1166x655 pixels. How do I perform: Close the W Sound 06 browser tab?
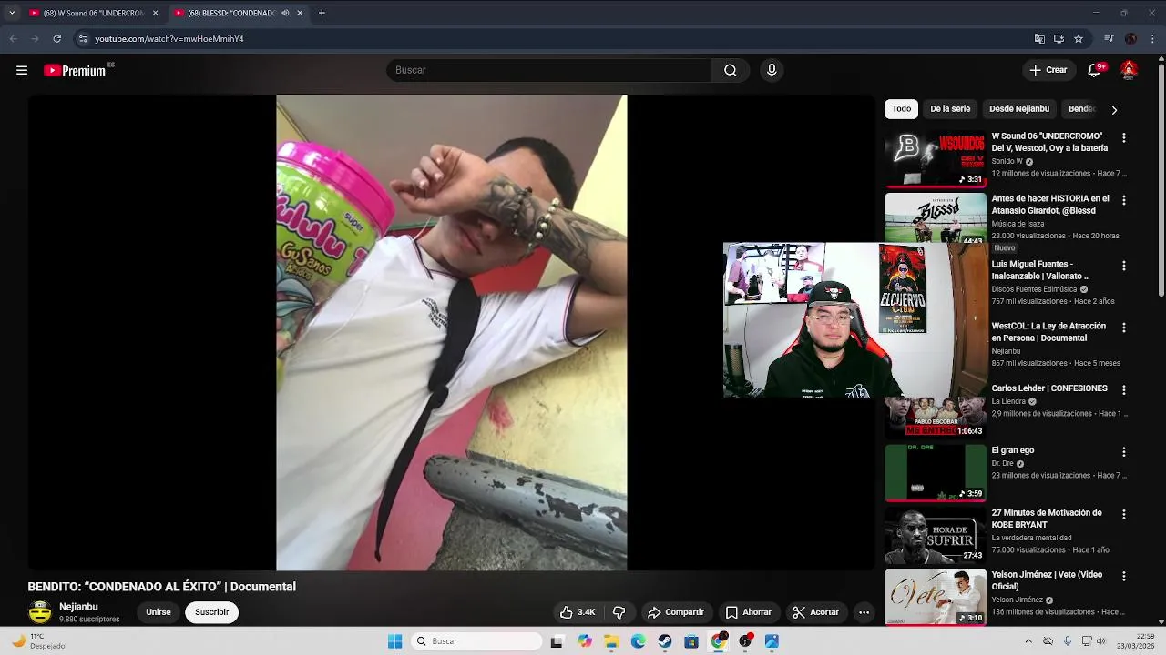tap(155, 13)
